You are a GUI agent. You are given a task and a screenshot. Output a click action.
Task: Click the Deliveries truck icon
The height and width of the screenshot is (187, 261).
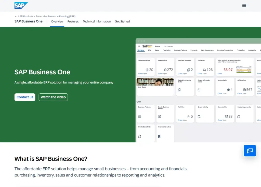click(205, 70)
